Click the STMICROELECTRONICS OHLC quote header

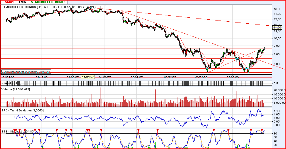[48, 7]
